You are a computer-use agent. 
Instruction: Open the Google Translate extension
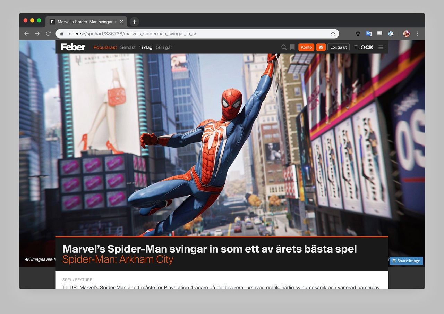[369, 34]
